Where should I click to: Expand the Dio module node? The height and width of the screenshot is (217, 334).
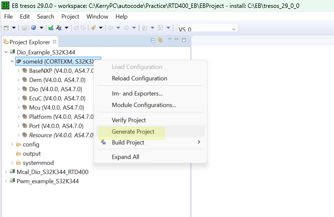click(18, 89)
